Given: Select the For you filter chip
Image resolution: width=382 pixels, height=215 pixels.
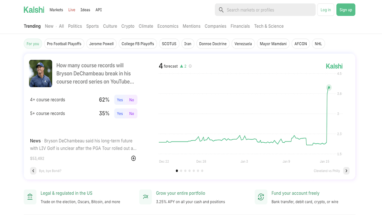Looking at the screenshot, I should 33,43.
